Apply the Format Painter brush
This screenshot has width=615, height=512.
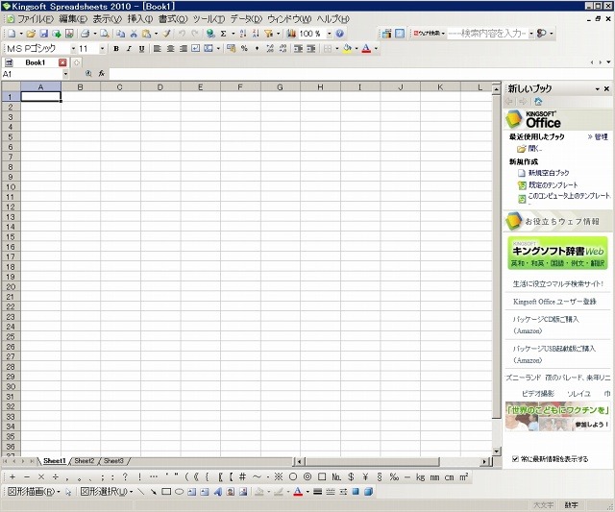[x=166, y=34]
